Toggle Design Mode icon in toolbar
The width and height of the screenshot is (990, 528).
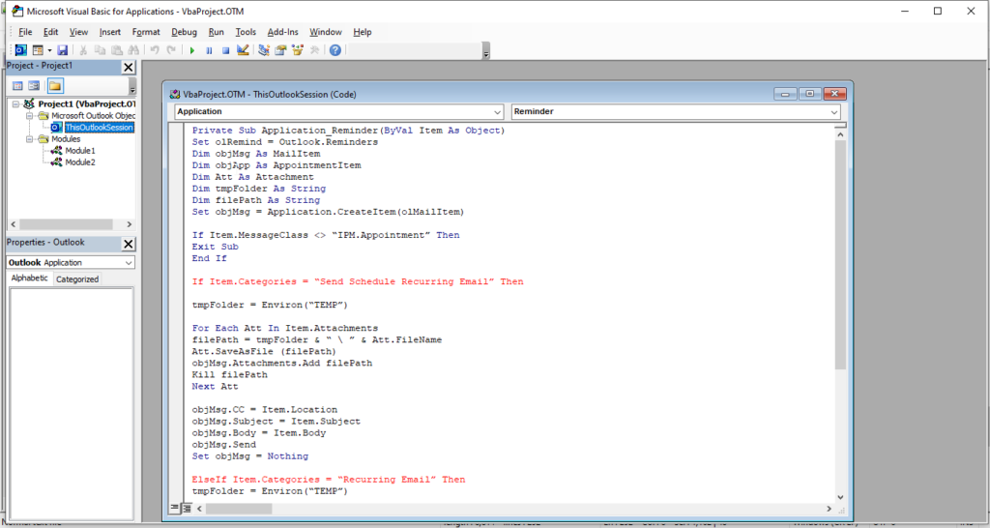pyautogui.click(x=243, y=50)
